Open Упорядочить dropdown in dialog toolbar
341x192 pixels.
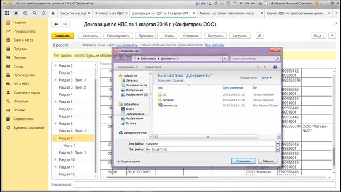[128, 67]
